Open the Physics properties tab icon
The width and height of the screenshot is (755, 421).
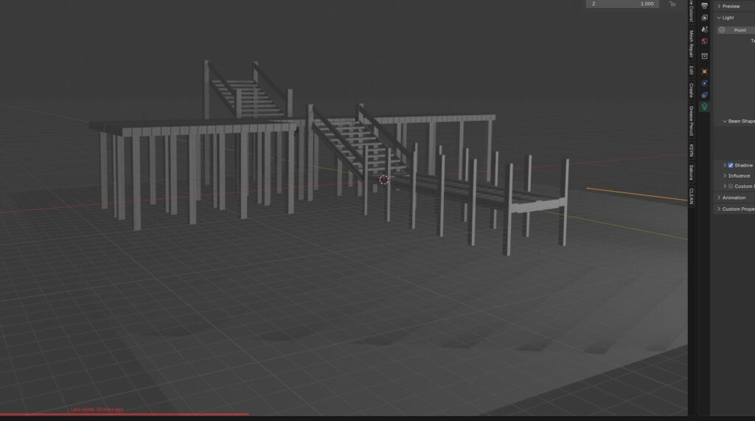[x=704, y=83]
